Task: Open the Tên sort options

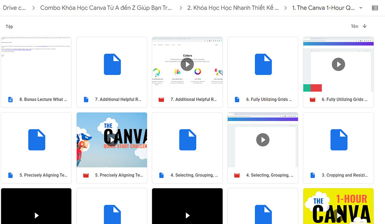Action: (x=354, y=26)
